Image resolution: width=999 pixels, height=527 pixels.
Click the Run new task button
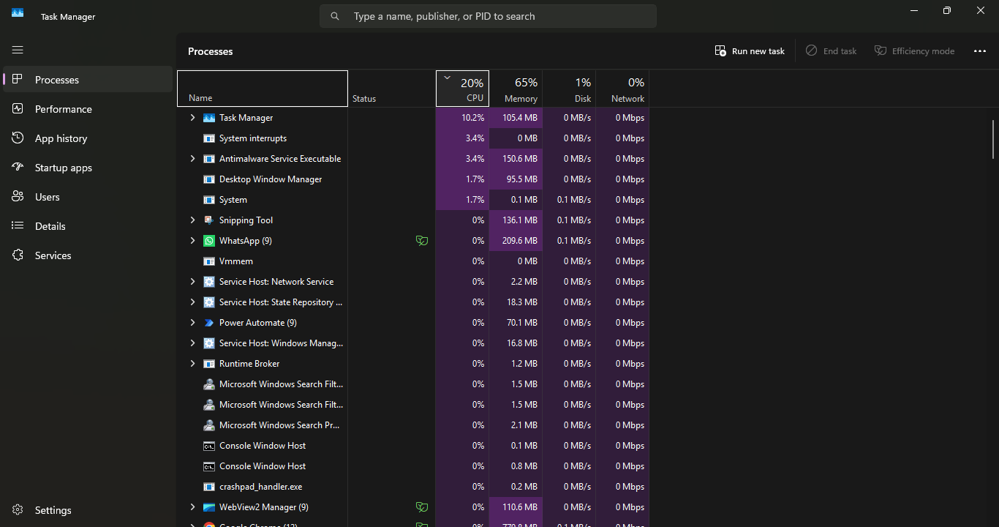750,51
